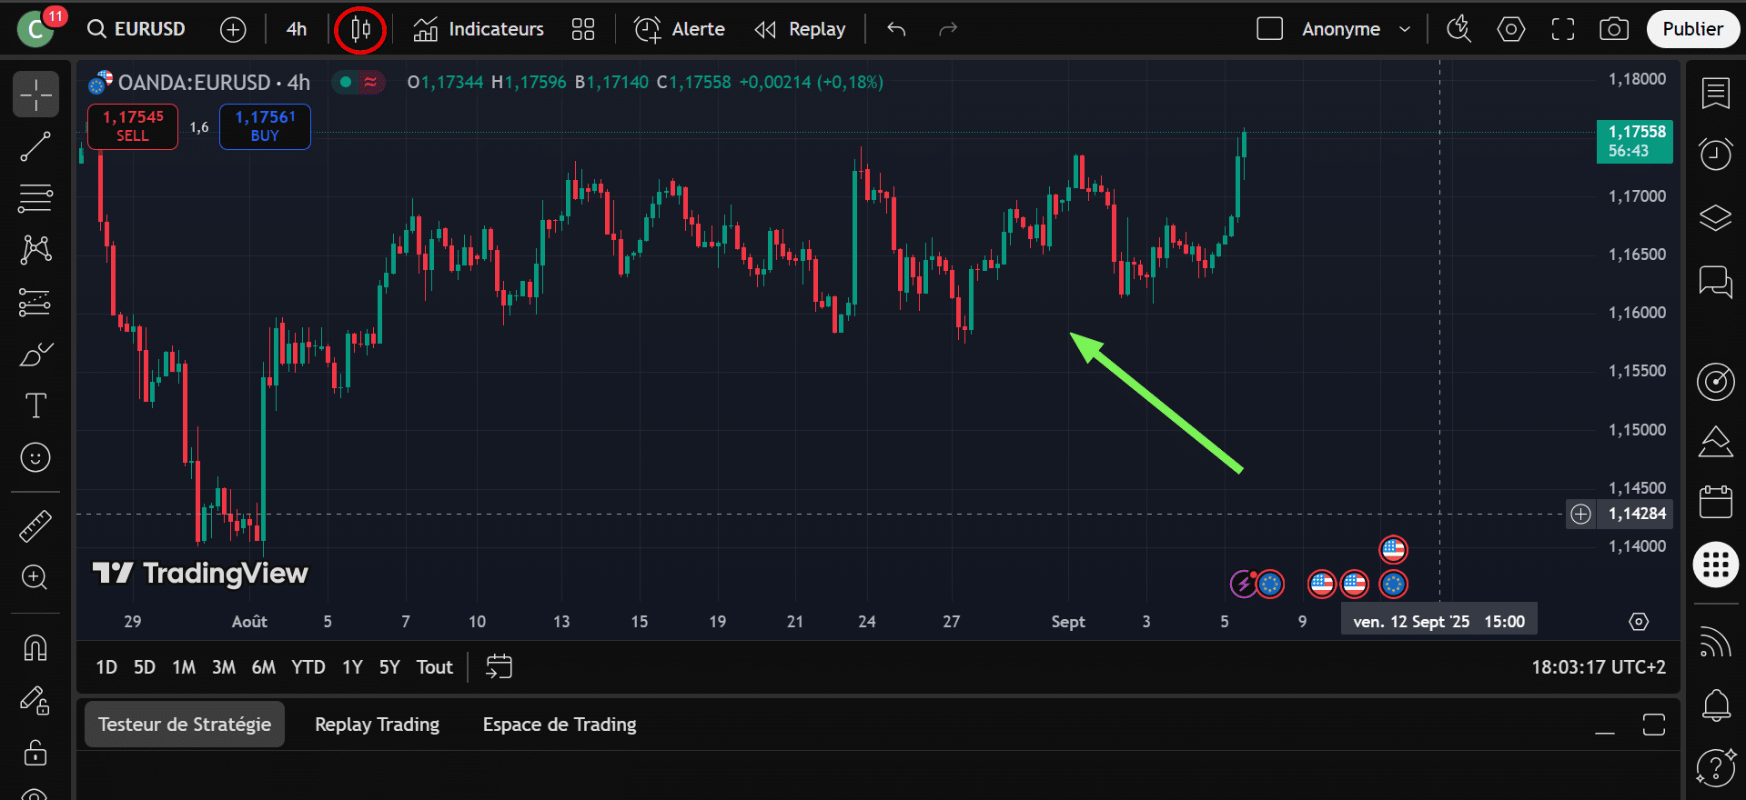Image resolution: width=1746 pixels, height=800 pixels.
Task: Open the layout grid selector
Action: (x=583, y=29)
